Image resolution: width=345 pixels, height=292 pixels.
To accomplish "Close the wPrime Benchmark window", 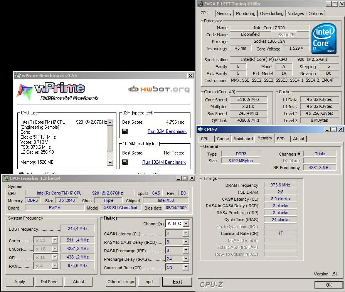I will [190, 76].
